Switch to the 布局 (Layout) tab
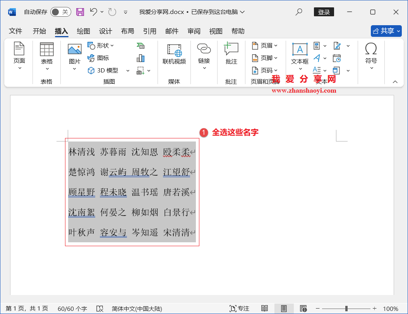 pos(127,31)
